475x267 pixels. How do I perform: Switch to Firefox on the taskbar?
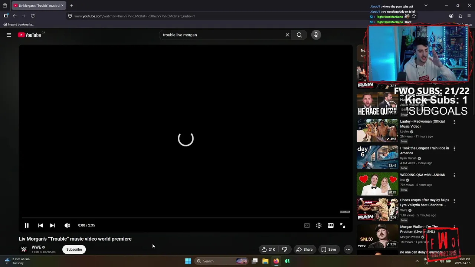point(276,261)
